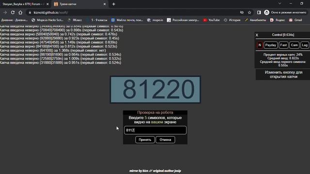Open Российская электр... bookmark

(183, 20)
